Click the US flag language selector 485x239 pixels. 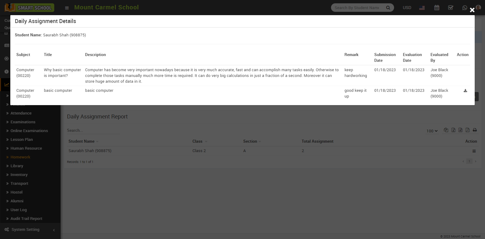[x=422, y=8]
